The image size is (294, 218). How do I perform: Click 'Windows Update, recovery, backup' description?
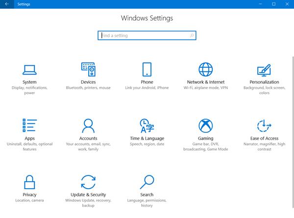coord(88,203)
